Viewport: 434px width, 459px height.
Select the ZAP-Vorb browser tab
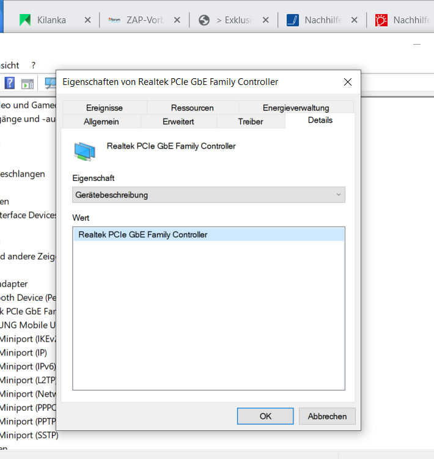pyautogui.click(x=145, y=20)
